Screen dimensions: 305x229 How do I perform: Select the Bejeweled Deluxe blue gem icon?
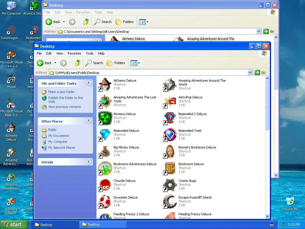click(105, 135)
